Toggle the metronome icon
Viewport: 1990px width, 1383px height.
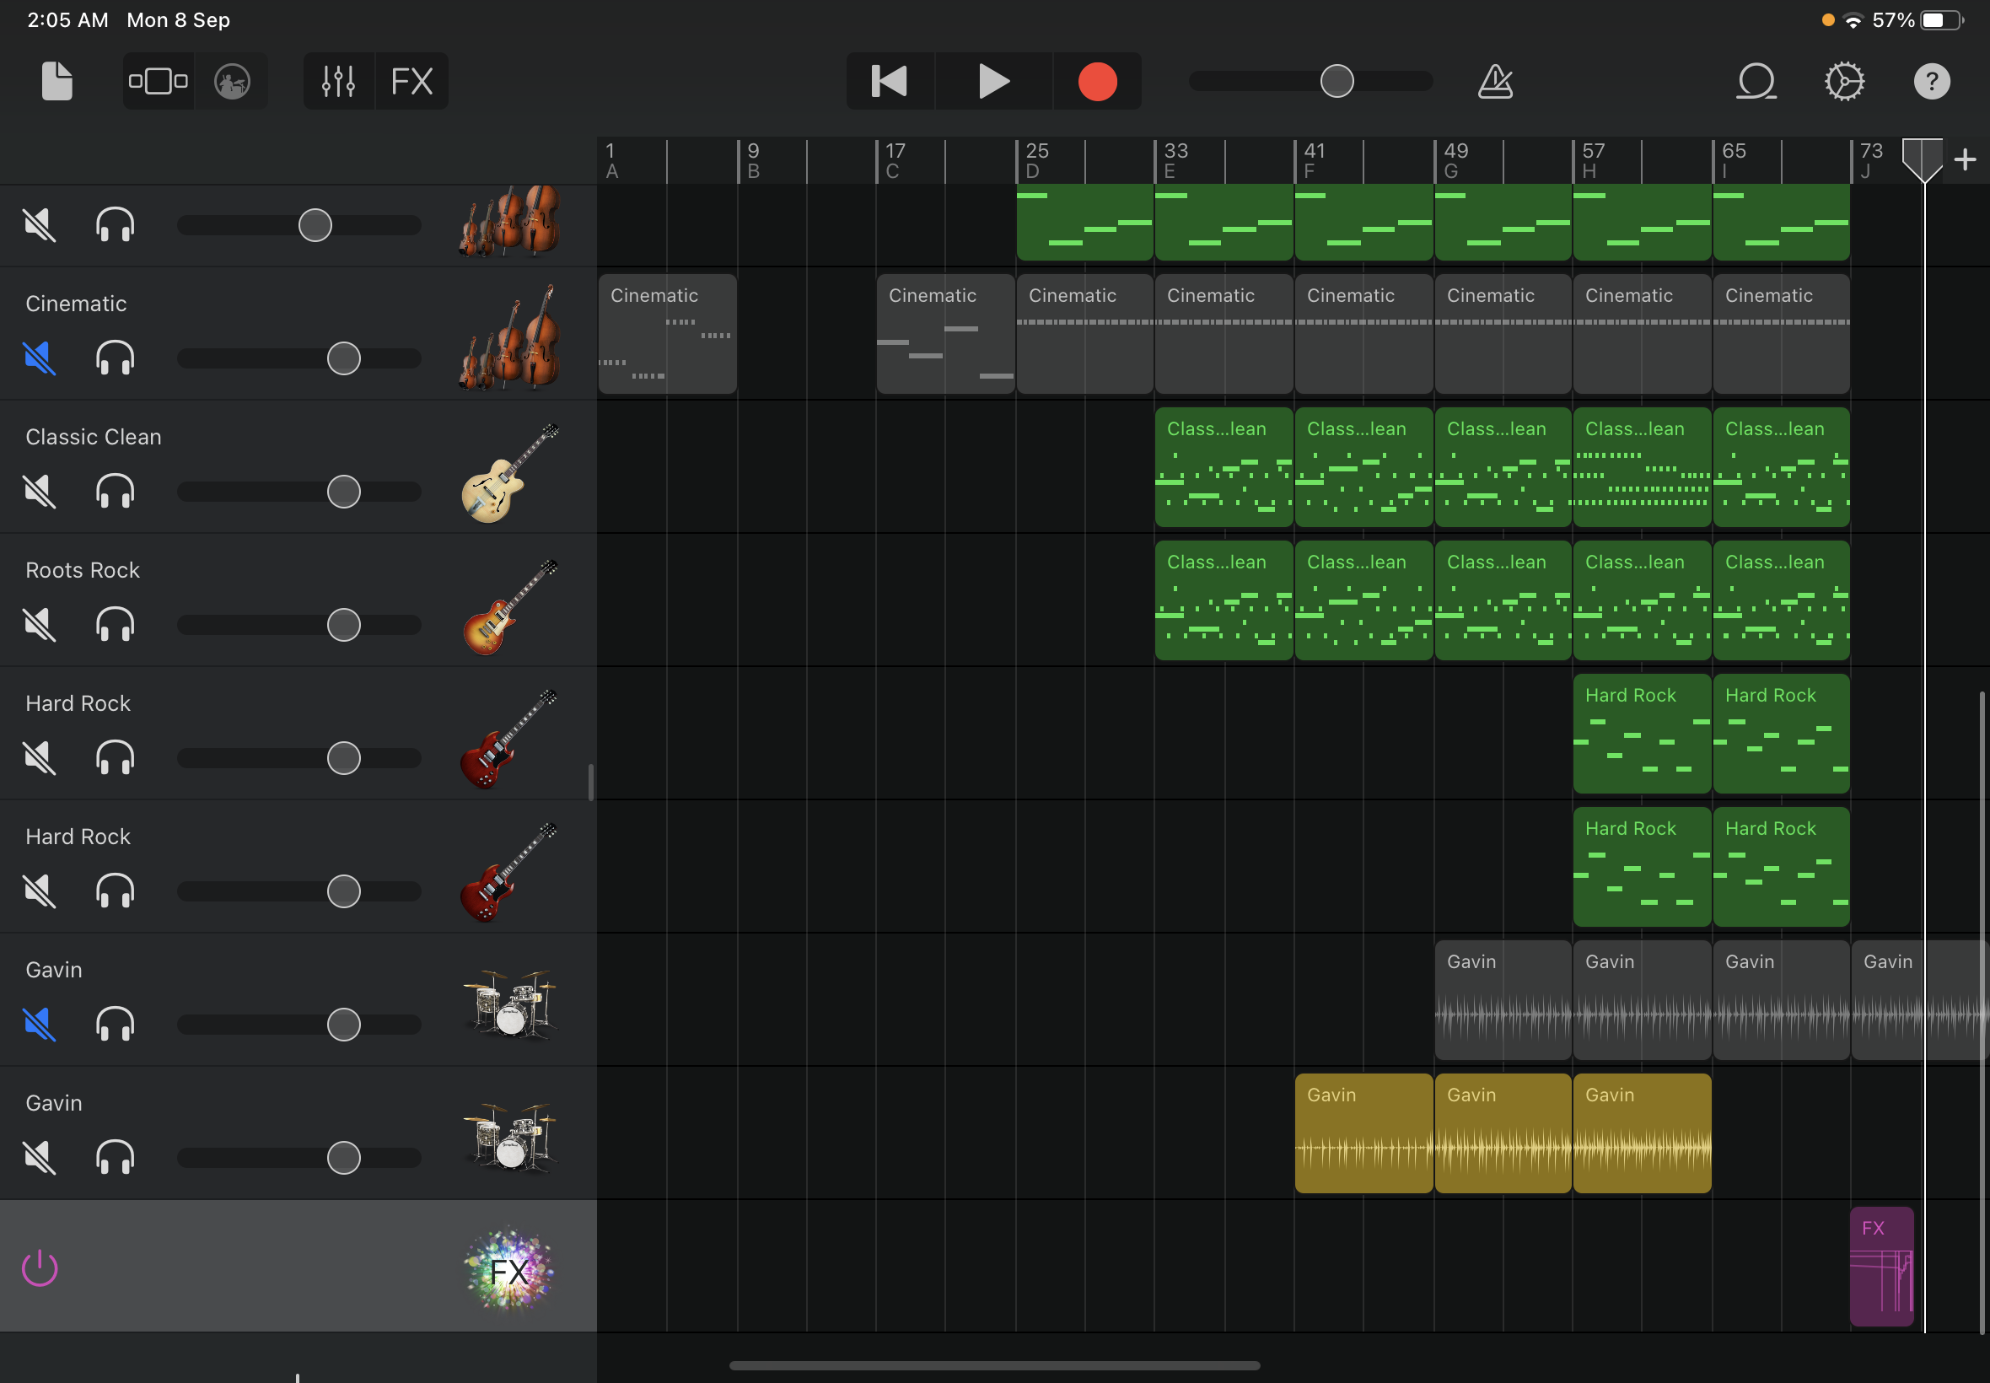(1494, 82)
